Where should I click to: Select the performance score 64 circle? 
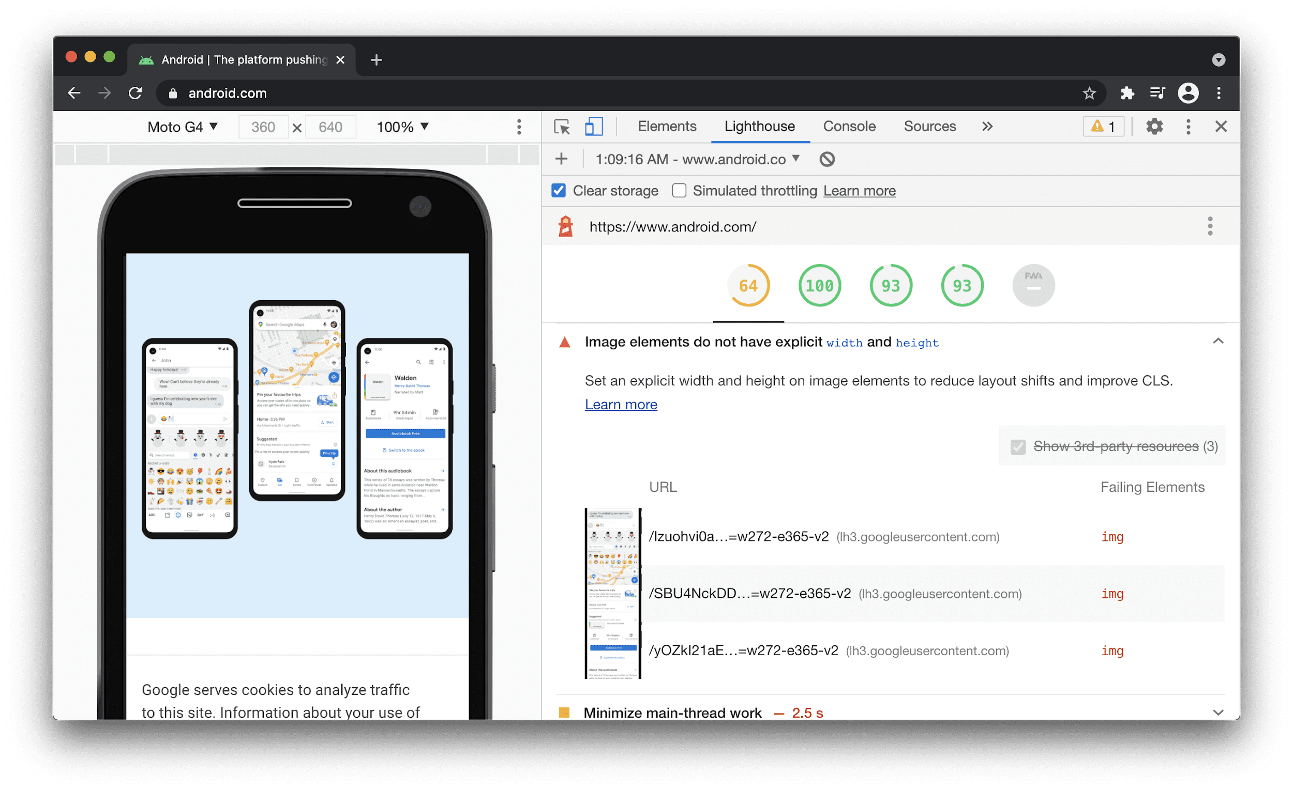point(748,285)
